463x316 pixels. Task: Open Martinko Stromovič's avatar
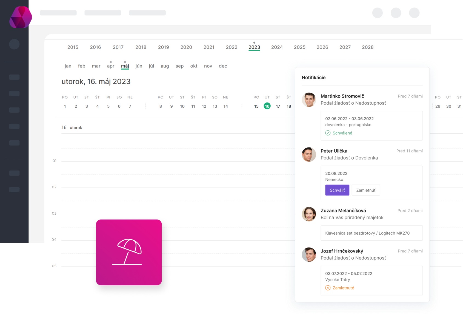(309, 99)
